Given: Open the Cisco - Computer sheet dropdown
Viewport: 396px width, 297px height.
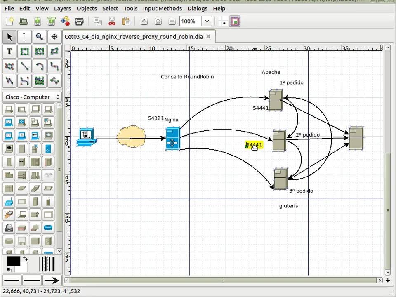Looking at the screenshot, I should pos(32,97).
